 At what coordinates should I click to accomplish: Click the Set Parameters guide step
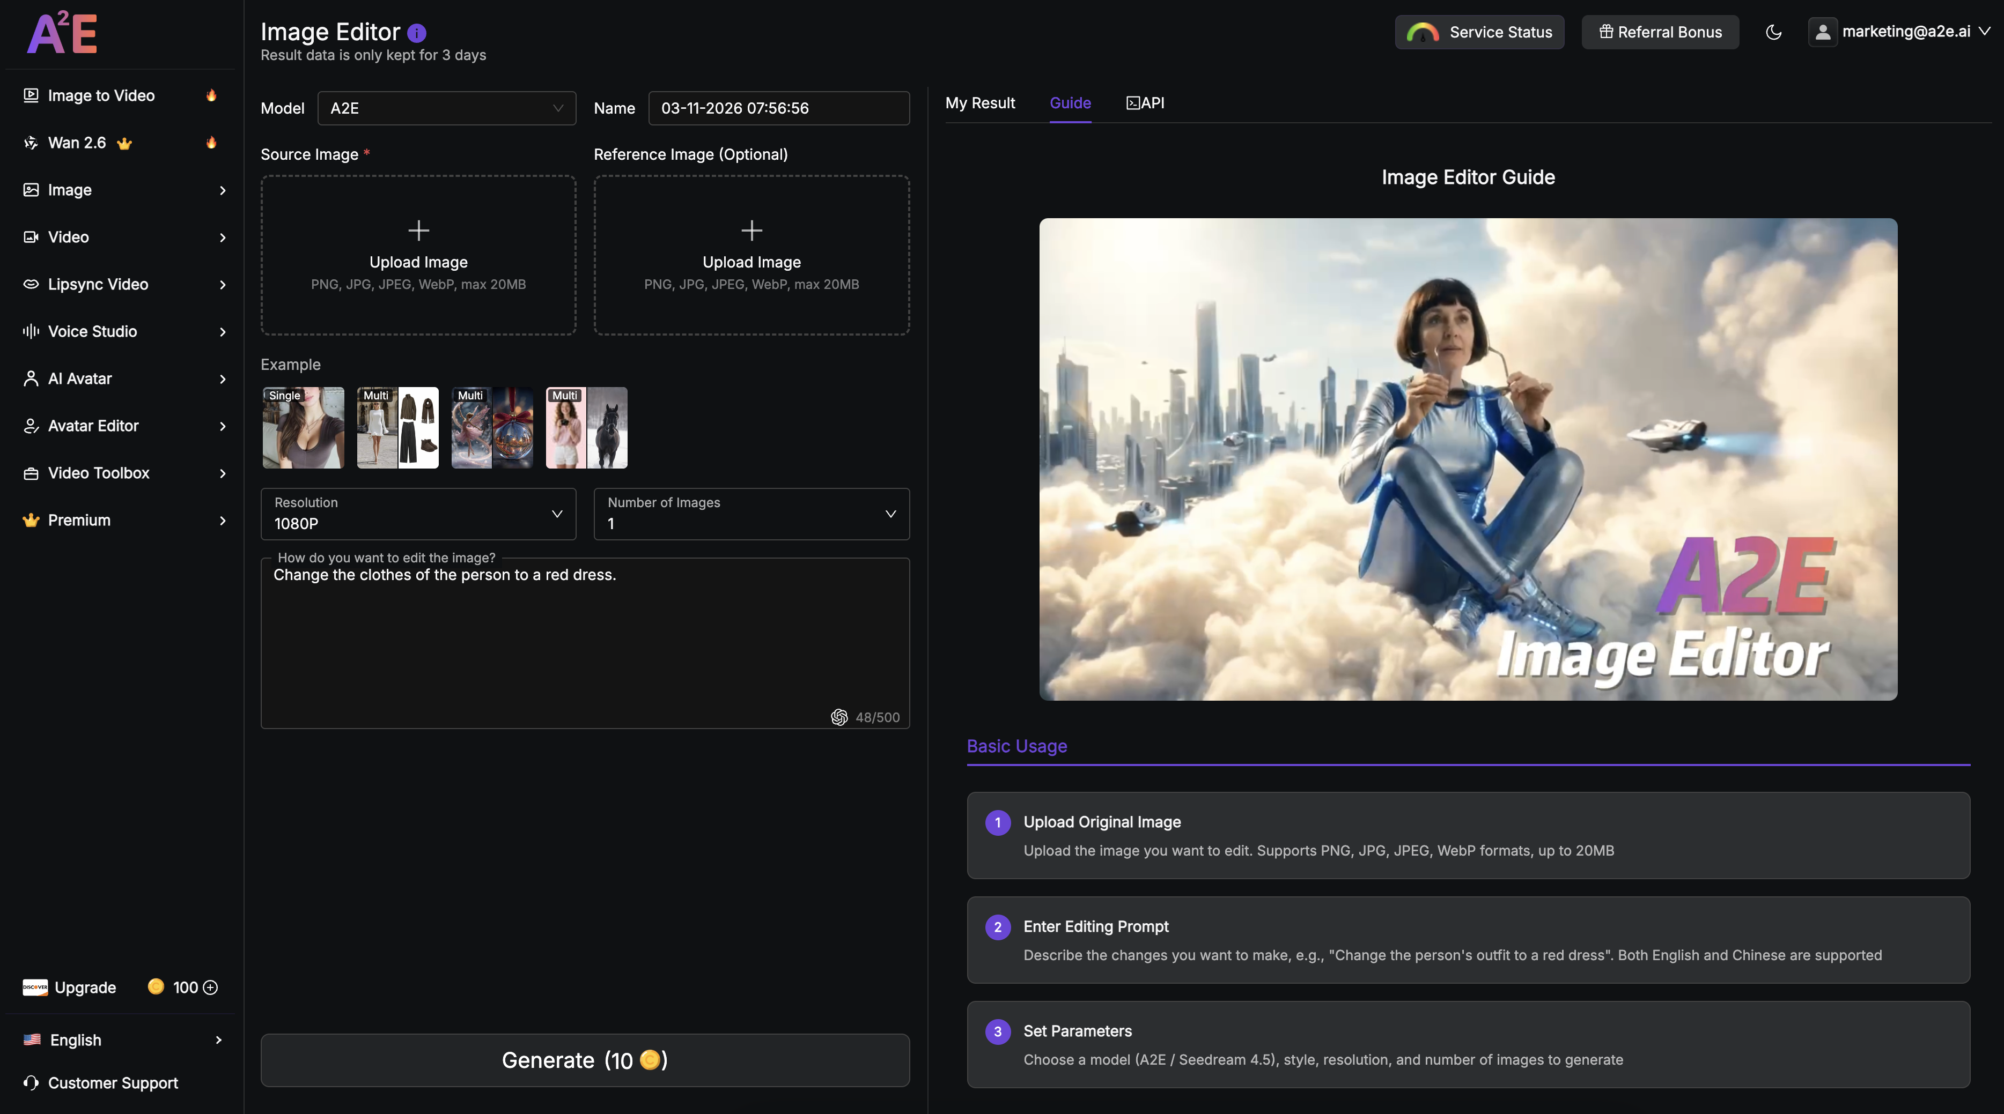tap(1468, 1045)
